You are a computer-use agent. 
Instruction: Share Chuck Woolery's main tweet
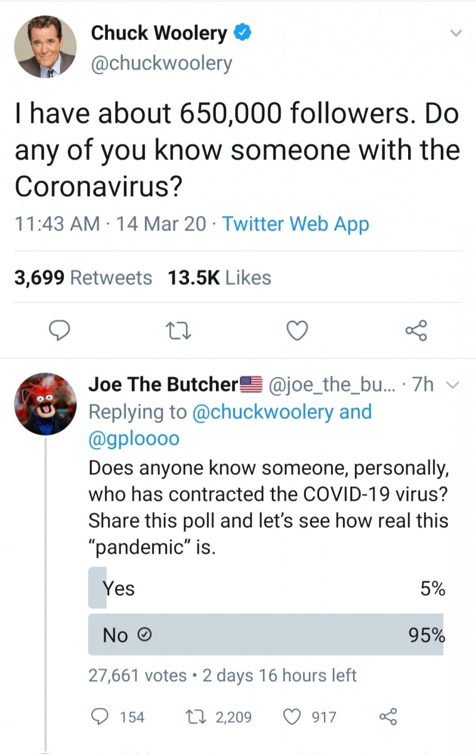tap(416, 330)
